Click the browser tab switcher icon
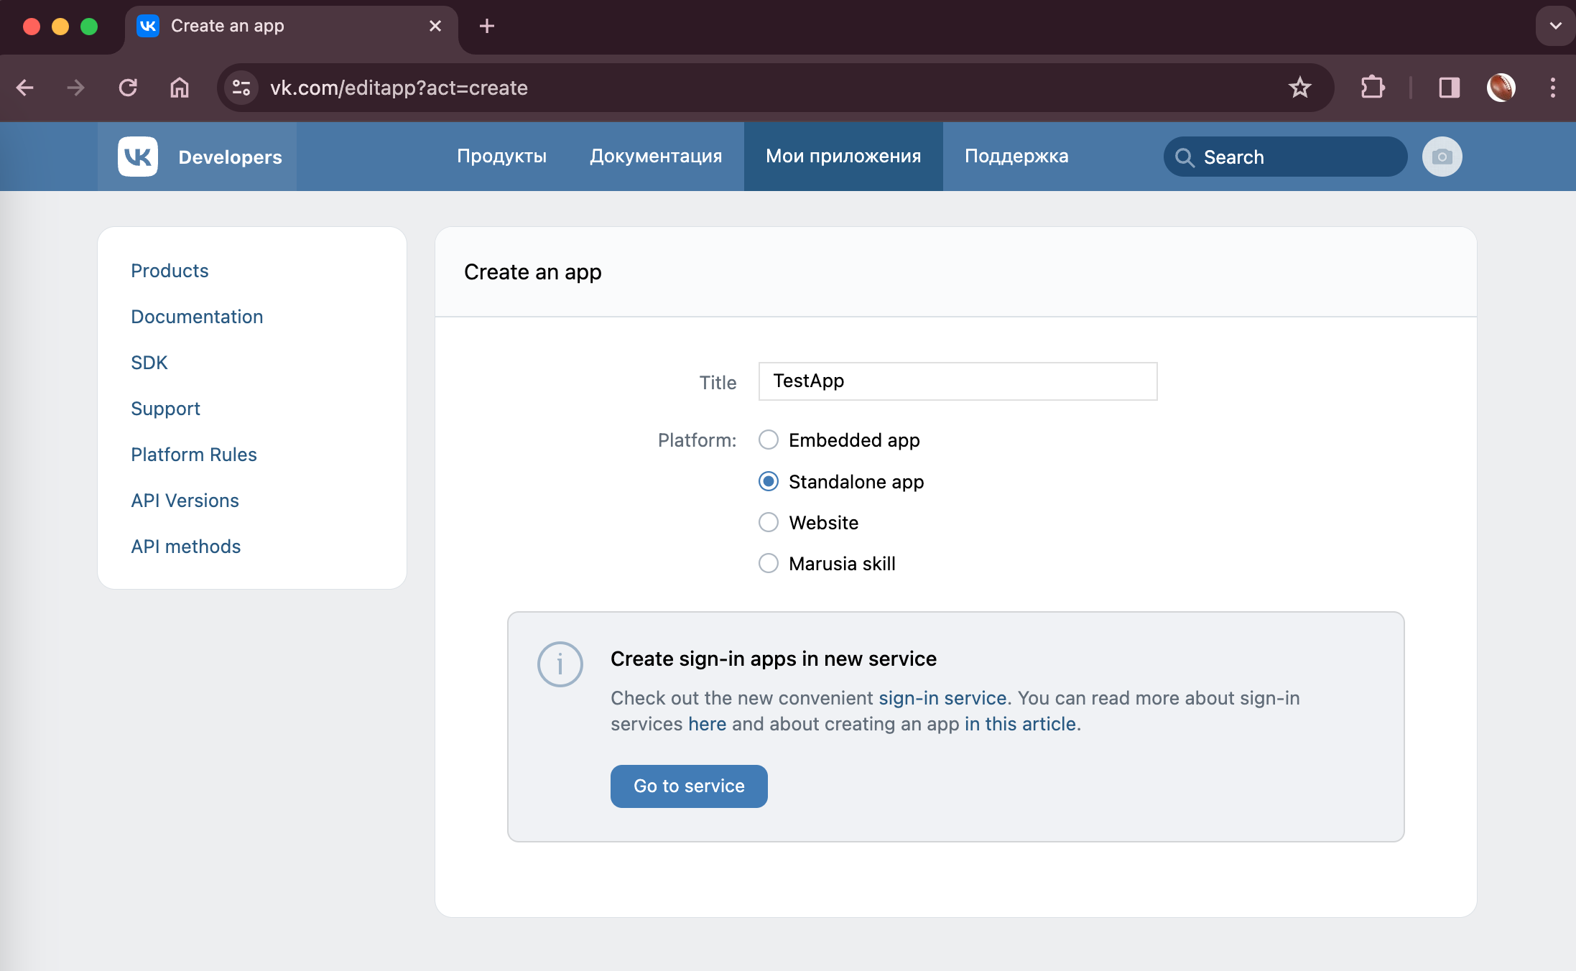1576x971 pixels. click(x=1554, y=26)
